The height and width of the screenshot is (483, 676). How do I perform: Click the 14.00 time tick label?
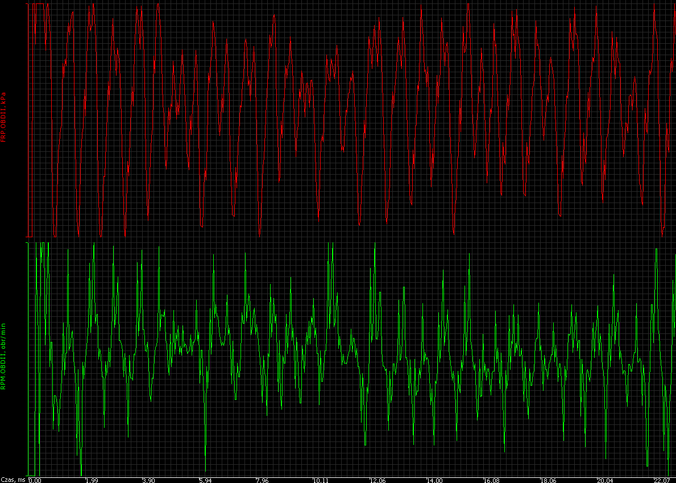435,480
